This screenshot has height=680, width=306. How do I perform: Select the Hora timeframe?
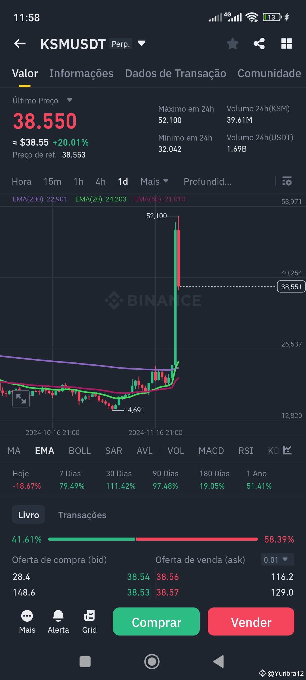click(x=22, y=181)
